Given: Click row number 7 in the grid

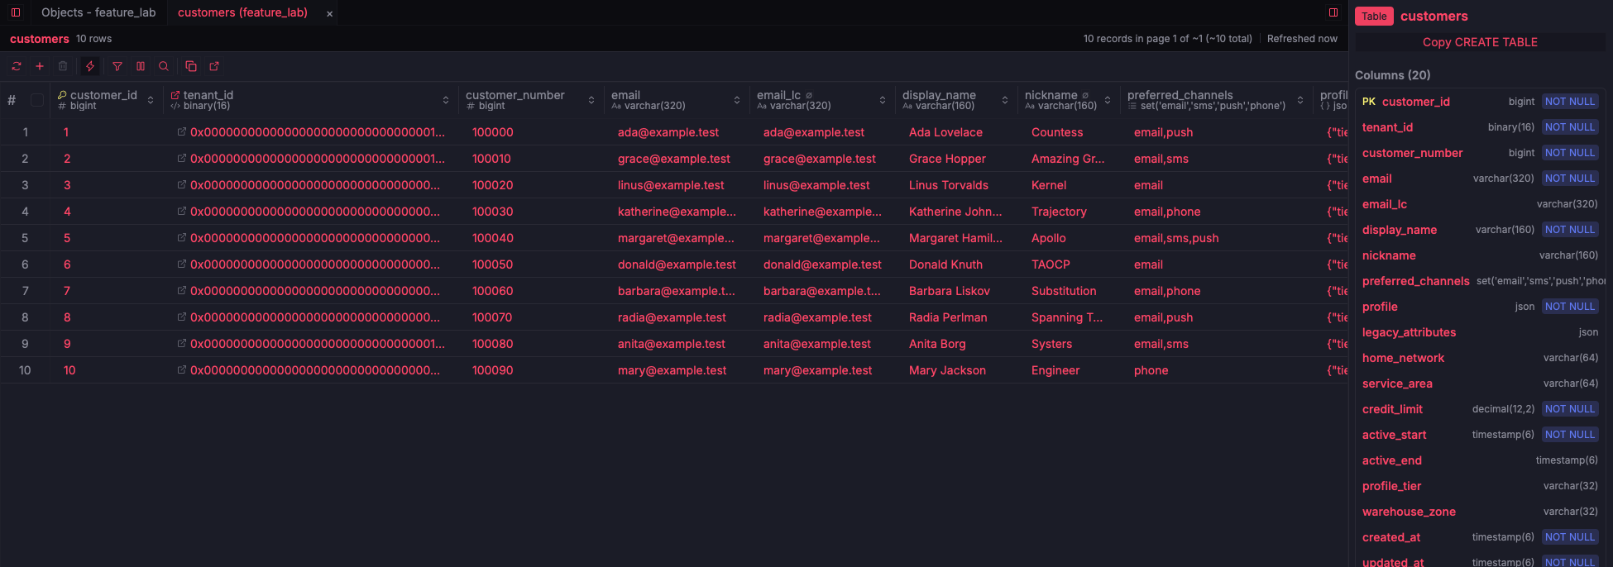Looking at the screenshot, I should click(x=25, y=291).
